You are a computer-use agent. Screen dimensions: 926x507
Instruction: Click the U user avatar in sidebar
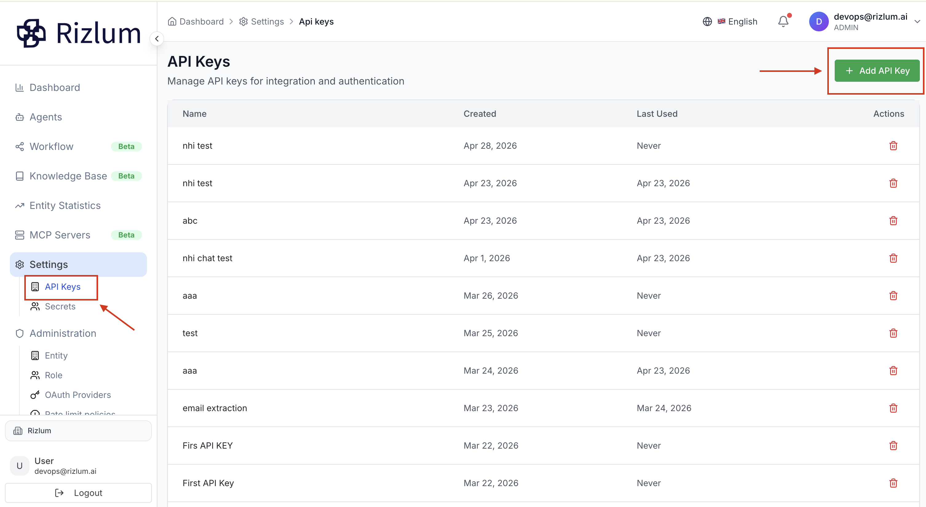point(19,466)
